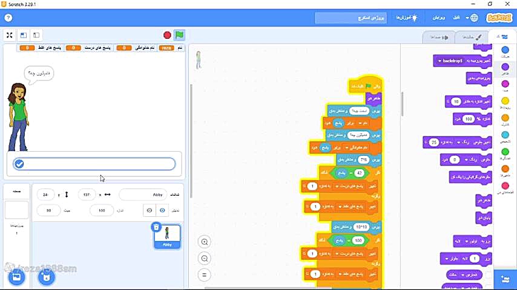The height and width of the screenshot is (290, 517).
Task: Zoom in the script workspace
Action: tap(205, 242)
